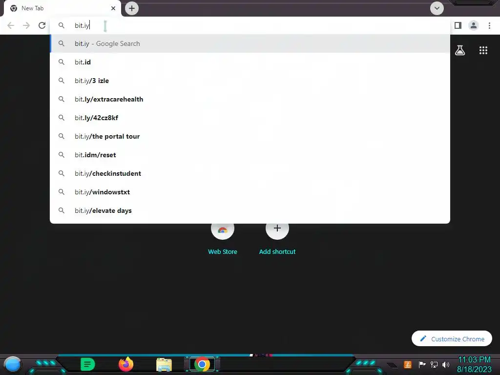Select 'bit.iy/the portal tour' suggestion
500x375 pixels.
pyautogui.click(x=250, y=137)
